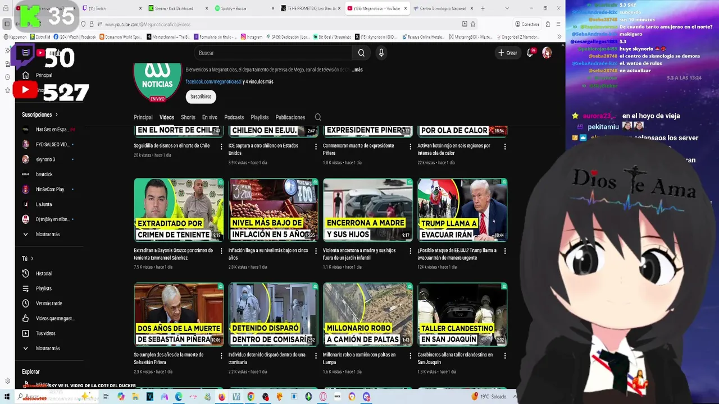
Task: Open Windows Start menu
Action: click(x=7, y=397)
